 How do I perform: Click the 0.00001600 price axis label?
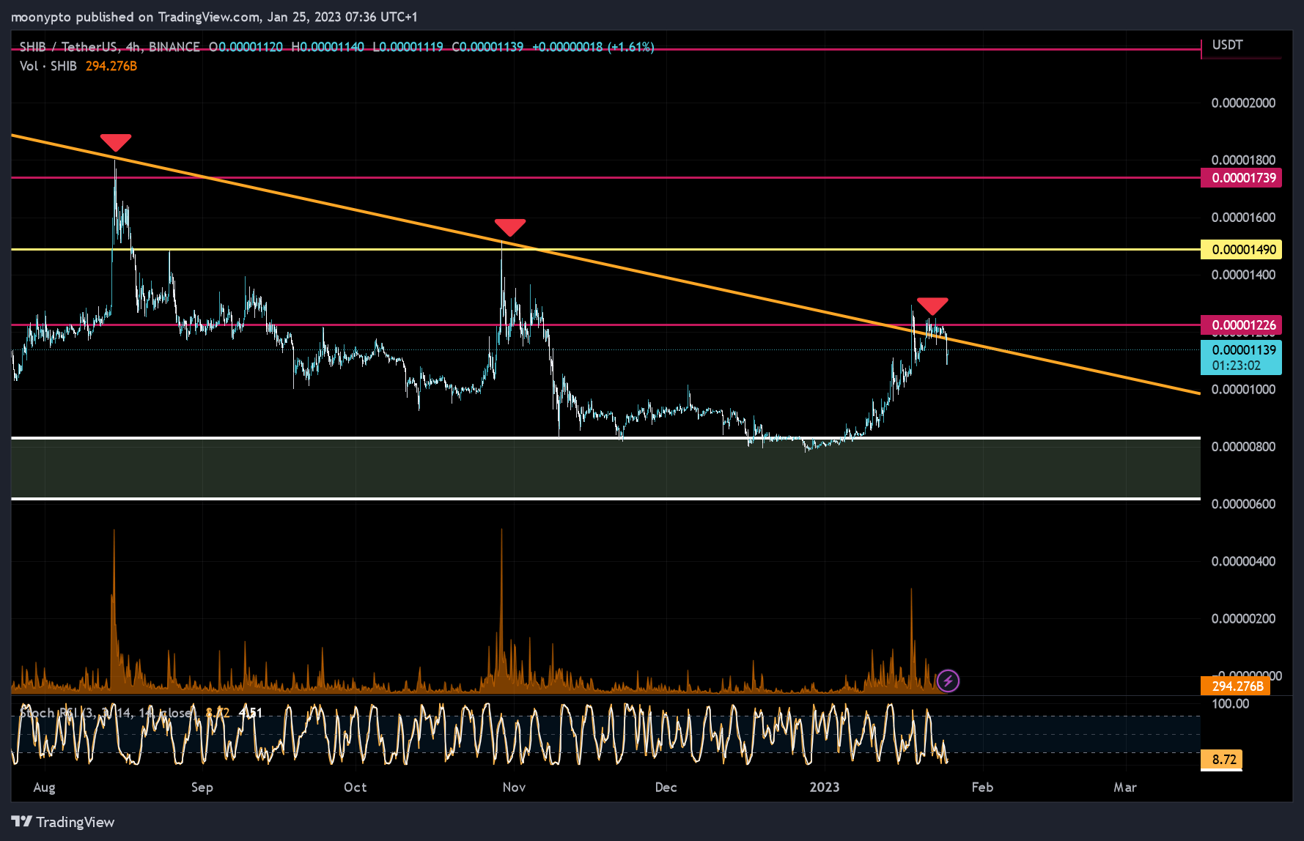pos(1243,218)
